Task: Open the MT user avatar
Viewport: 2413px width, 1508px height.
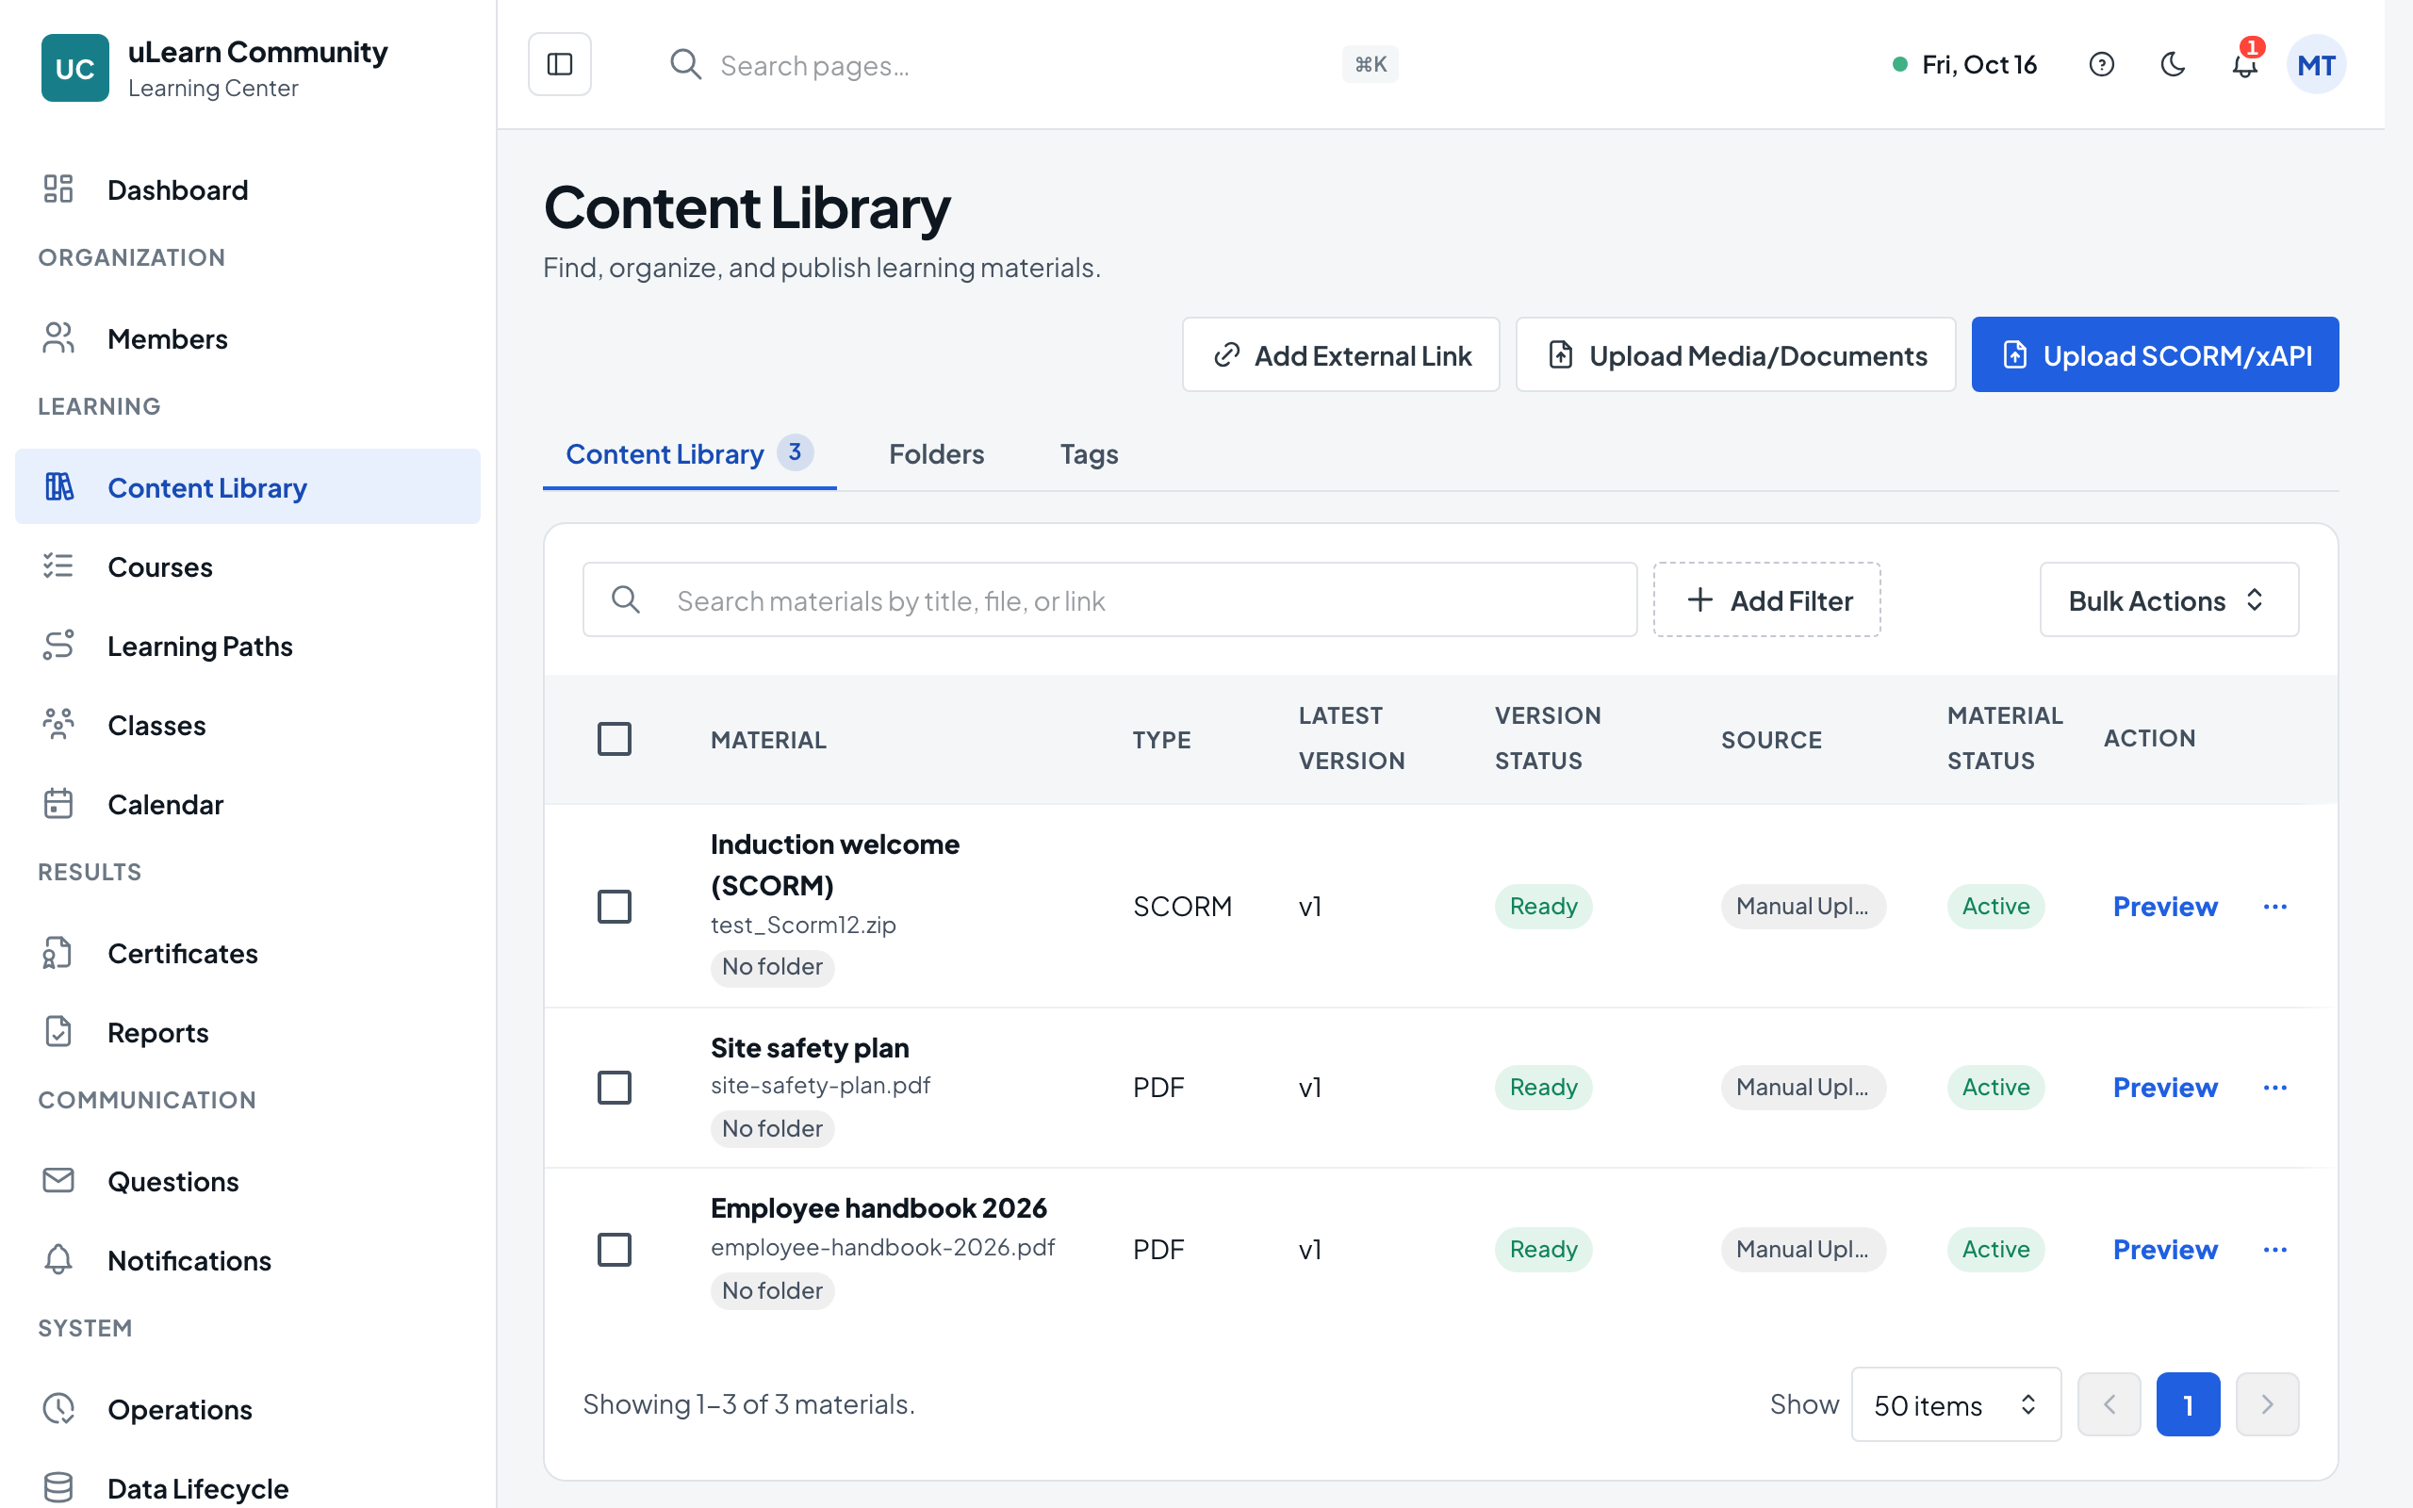Action: [2315, 65]
